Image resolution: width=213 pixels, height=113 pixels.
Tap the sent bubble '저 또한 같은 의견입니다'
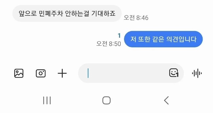[163, 39]
